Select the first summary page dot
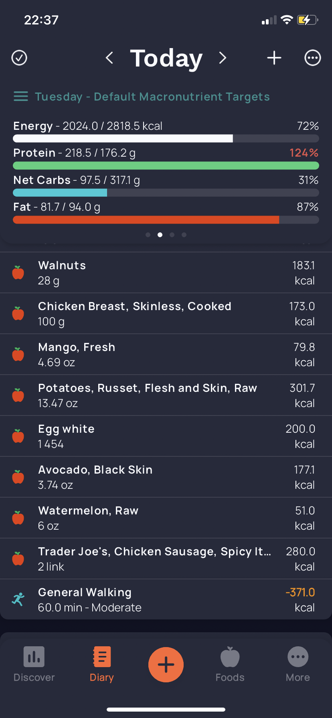This screenshot has height=718, width=332. [148, 235]
